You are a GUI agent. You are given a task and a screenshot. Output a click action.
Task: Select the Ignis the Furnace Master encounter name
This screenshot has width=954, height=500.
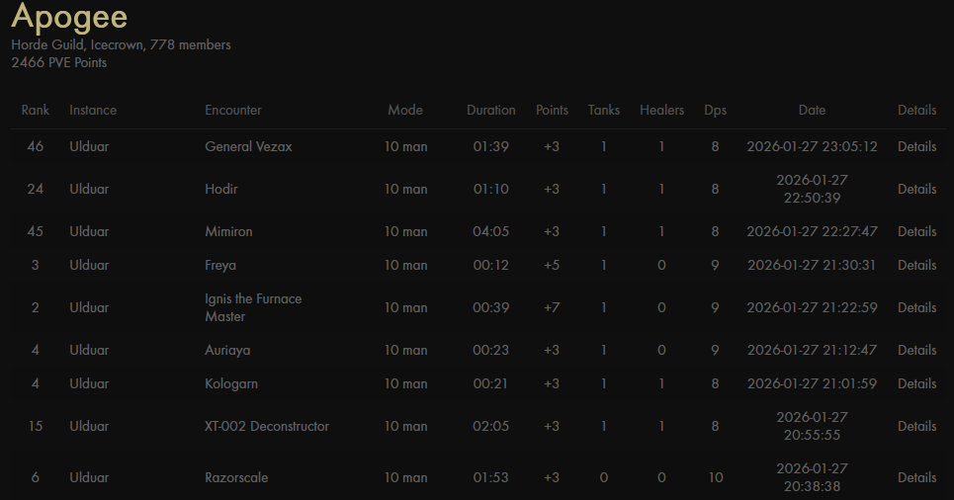253,307
